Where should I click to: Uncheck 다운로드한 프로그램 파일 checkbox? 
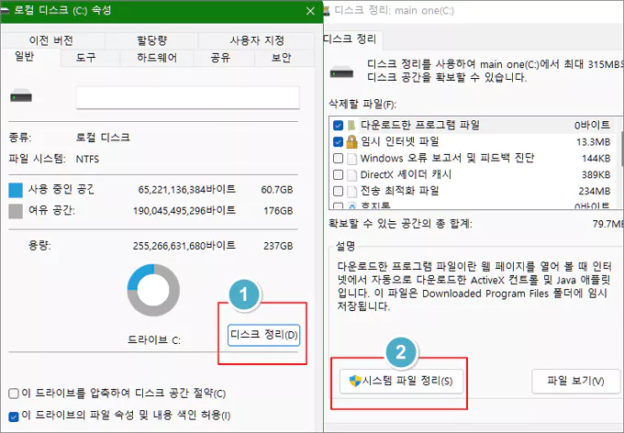(338, 126)
